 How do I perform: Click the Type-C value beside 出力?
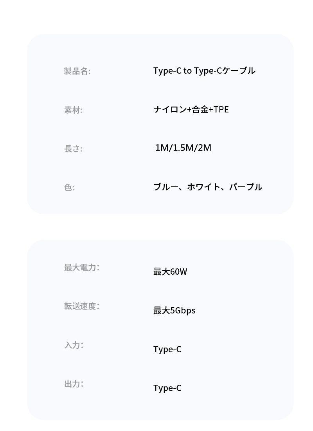167,388
